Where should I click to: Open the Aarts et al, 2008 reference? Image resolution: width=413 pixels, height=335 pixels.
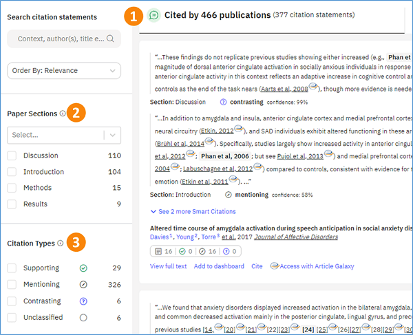coord(284,89)
